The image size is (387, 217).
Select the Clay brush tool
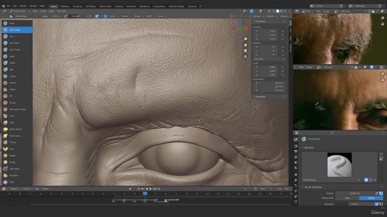pyautogui.click(x=17, y=36)
